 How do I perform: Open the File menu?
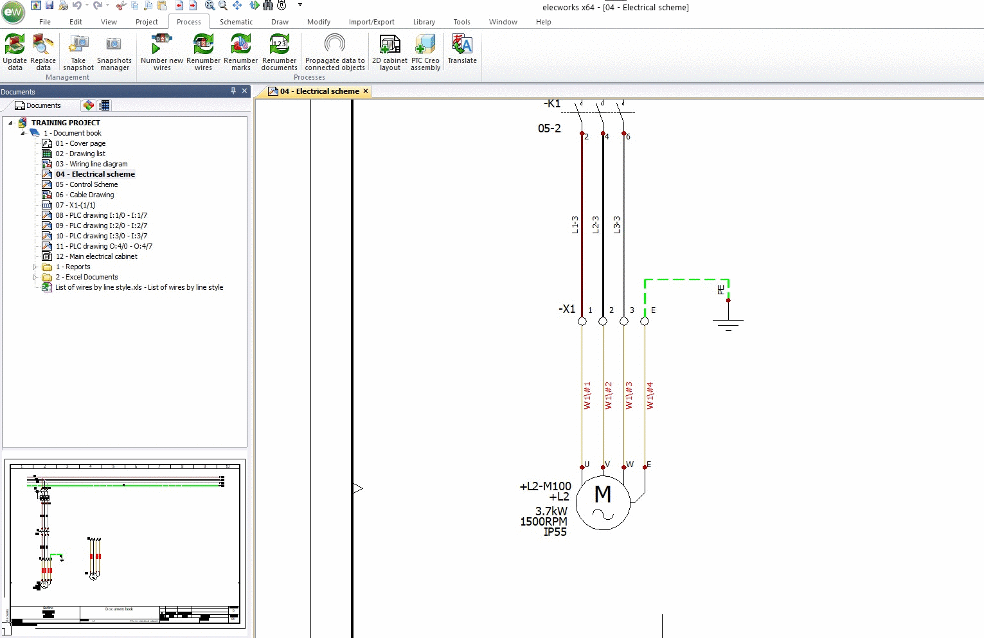pos(45,22)
